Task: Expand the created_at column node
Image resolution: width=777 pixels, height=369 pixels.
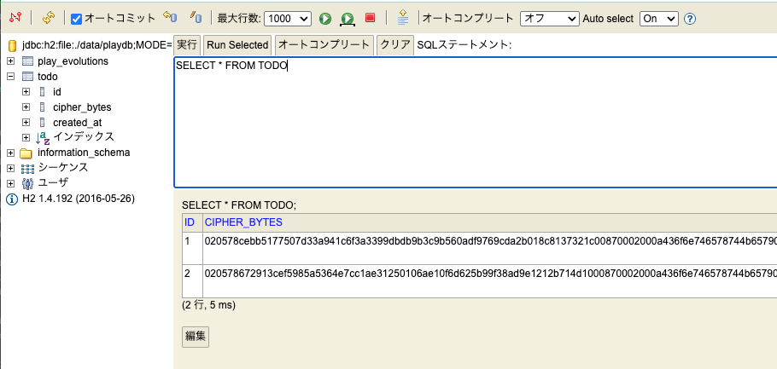Action: pyautogui.click(x=26, y=122)
